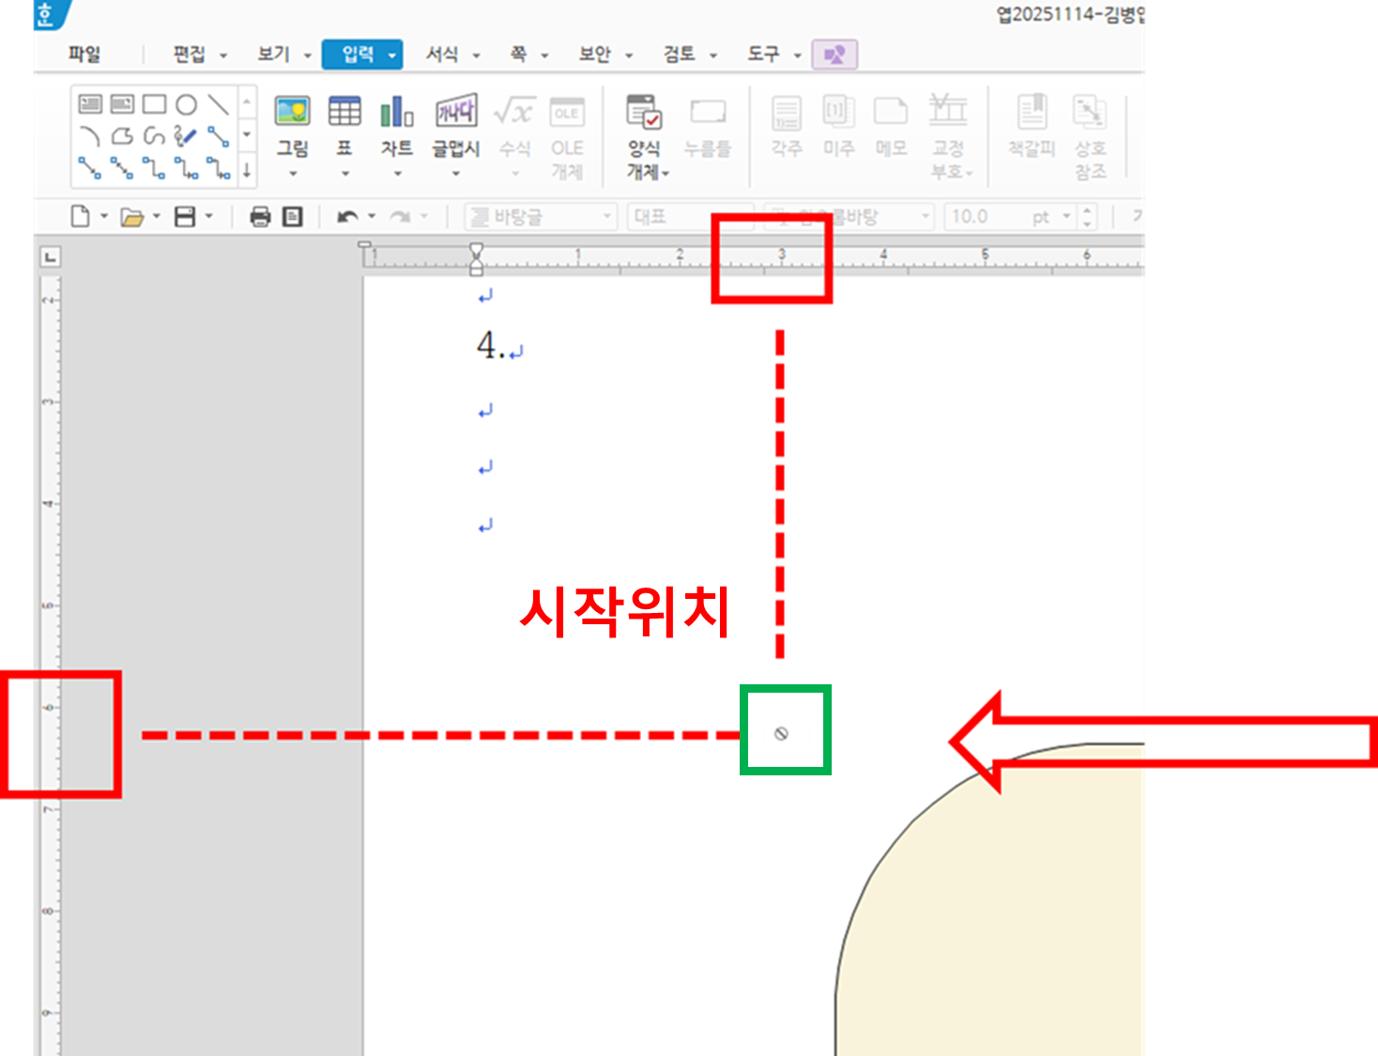Select the plain elbow connector
The width and height of the screenshot is (1378, 1056).
click(154, 168)
